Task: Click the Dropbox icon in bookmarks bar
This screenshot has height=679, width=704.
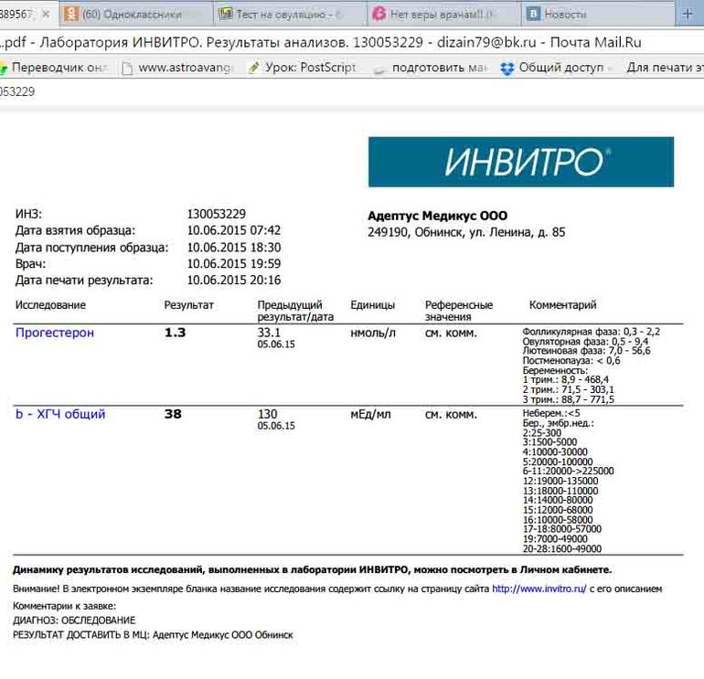Action: pos(507,69)
